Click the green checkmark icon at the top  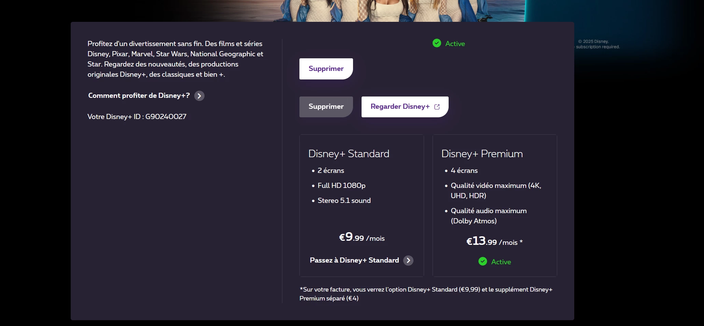tap(437, 43)
